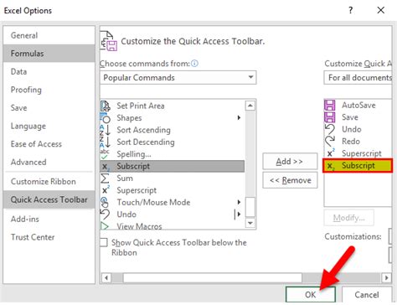Click the Sum sigma icon
The width and height of the screenshot is (397, 305).
coord(105,178)
